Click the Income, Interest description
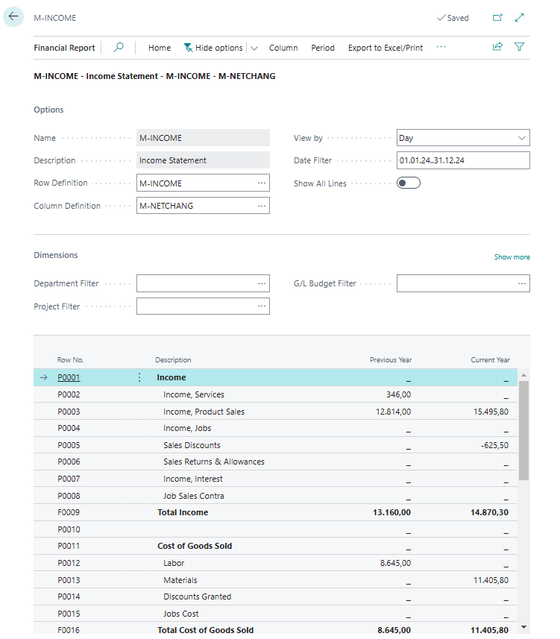 [193, 479]
